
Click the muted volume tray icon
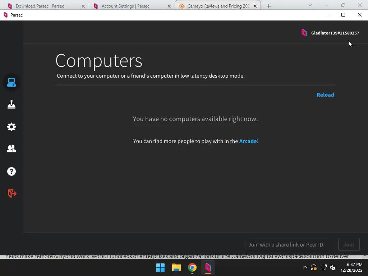click(333, 267)
